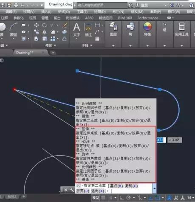Switch to the BIM 360 ribbon tab

coord(125,18)
